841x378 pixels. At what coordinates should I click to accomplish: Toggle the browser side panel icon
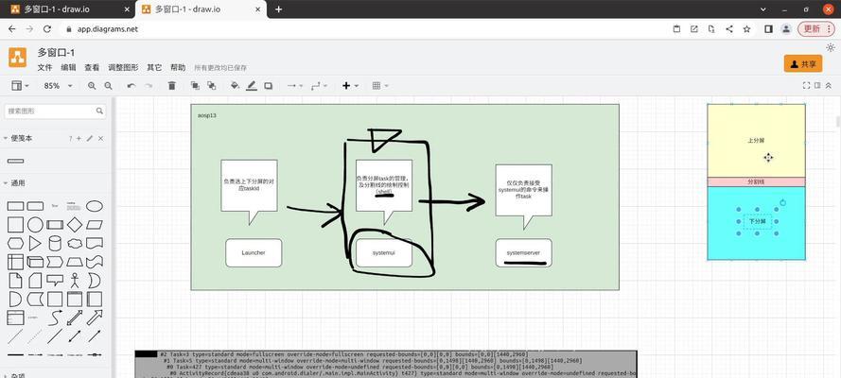click(x=768, y=29)
